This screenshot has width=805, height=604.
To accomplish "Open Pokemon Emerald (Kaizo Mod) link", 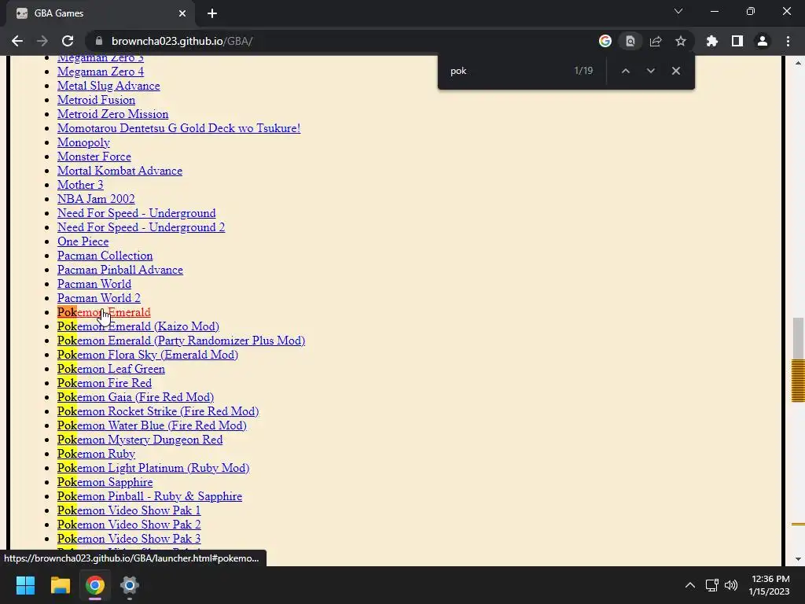I will click(138, 326).
